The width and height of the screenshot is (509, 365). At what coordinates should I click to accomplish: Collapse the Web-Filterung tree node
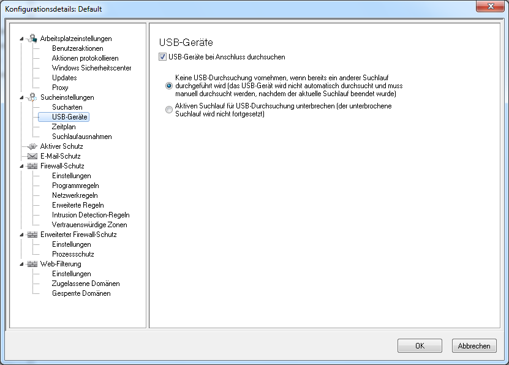[21, 264]
